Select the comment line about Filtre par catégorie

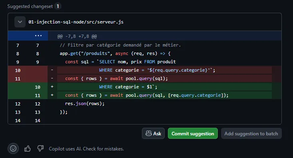pyautogui.click(x=120, y=45)
